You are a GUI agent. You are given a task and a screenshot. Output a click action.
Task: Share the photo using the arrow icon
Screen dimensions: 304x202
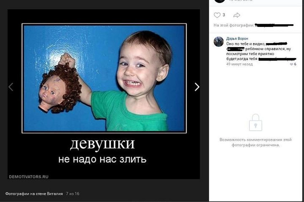pyautogui.click(x=237, y=15)
